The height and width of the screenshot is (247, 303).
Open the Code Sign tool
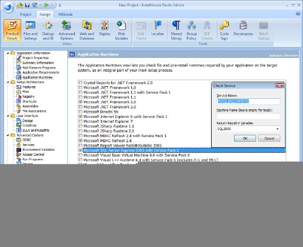click(224, 30)
